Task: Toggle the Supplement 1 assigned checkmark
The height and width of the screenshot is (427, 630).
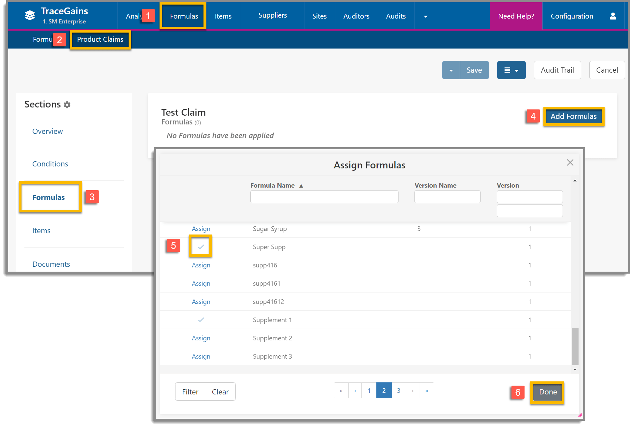Action: coord(201,320)
